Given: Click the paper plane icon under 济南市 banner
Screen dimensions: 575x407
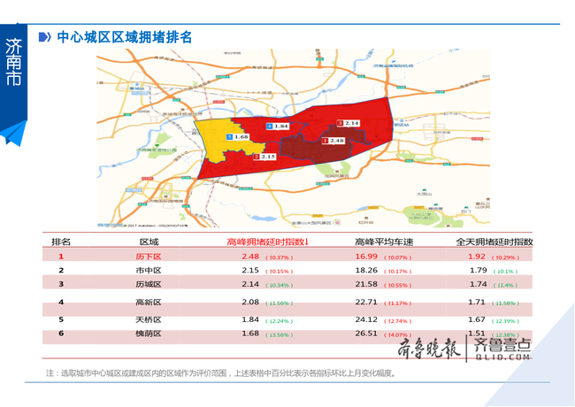Looking at the screenshot, I should (x=14, y=134).
